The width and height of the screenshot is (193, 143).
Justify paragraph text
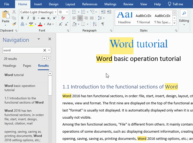(92, 18)
